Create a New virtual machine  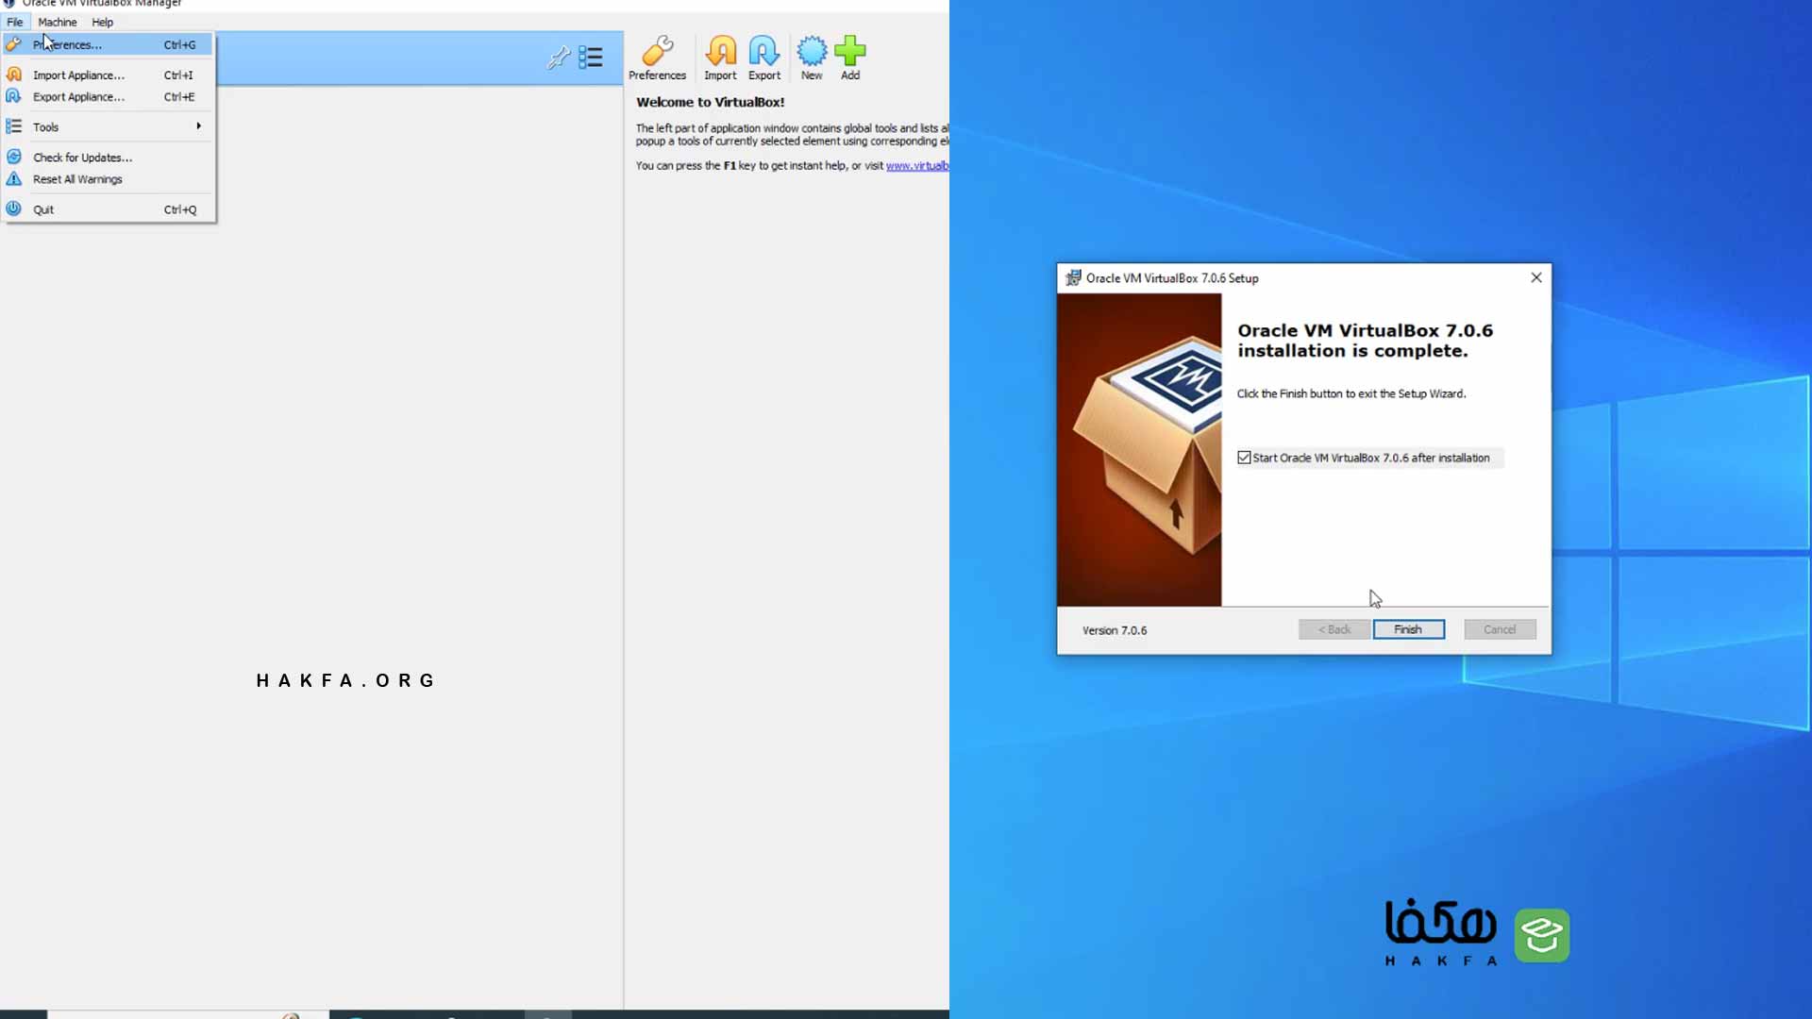812,58
